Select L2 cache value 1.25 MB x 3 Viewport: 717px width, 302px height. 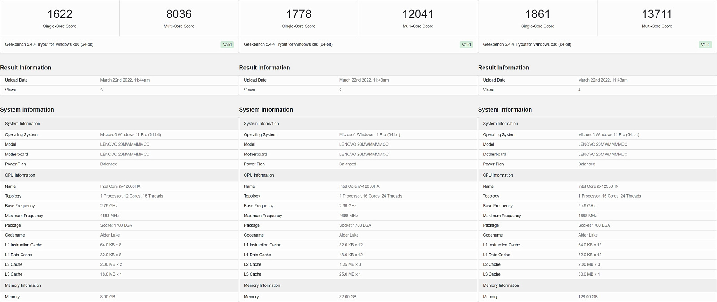[350, 265]
